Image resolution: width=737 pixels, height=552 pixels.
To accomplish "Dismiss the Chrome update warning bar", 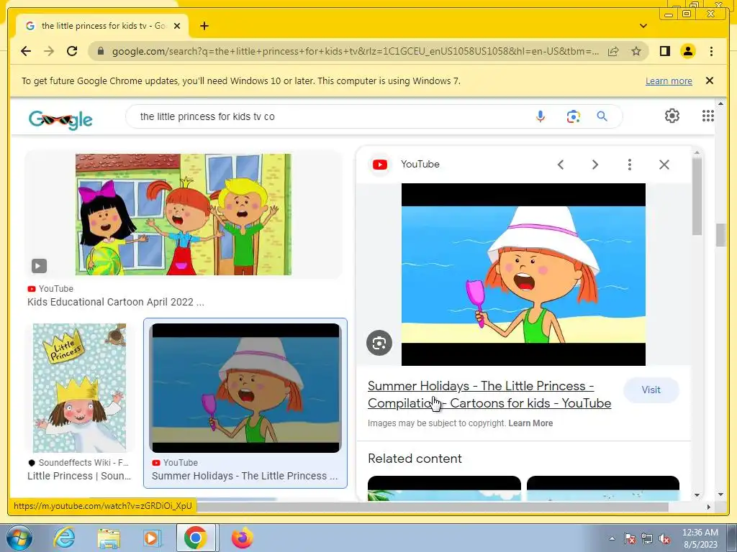I will (x=710, y=80).
